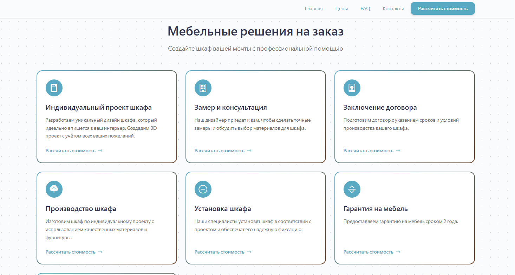This screenshot has width=515, height=275.
Task: Navigate to Контакты in the header
Action: coord(393,9)
